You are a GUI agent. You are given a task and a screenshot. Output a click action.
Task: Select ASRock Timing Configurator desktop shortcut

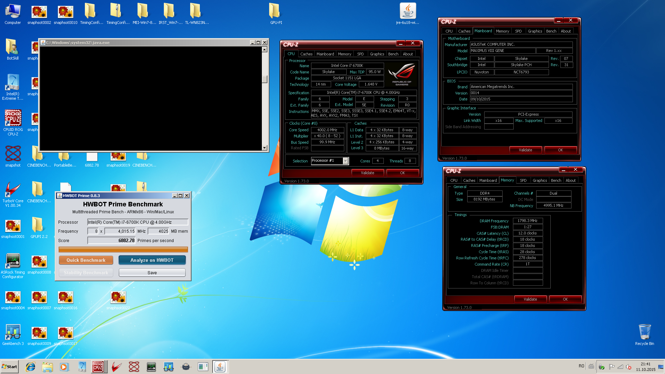13,266
